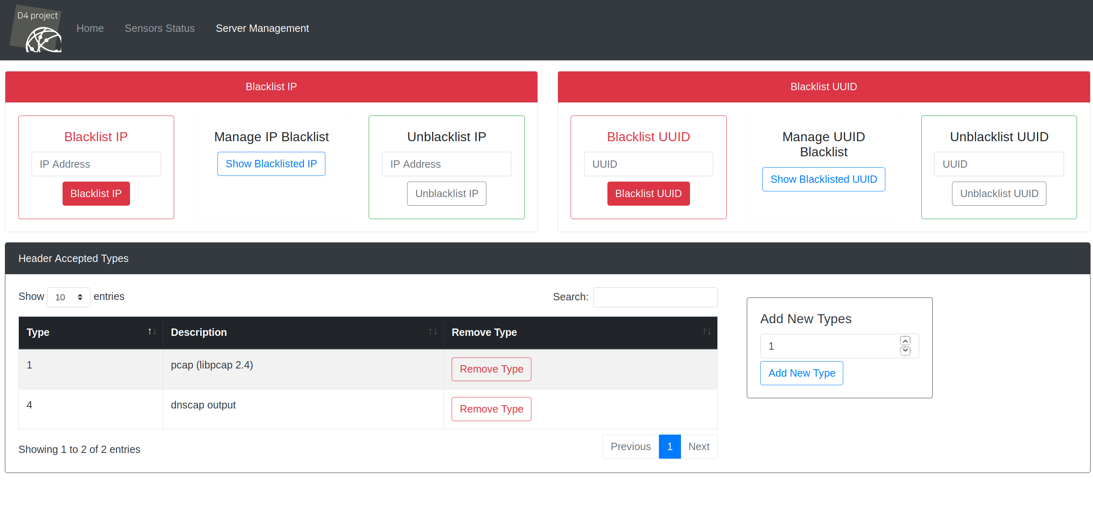This screenshot has width=1093, height=506.
Task: Increment the new type number spinner
Action: (x=905, y=341)
